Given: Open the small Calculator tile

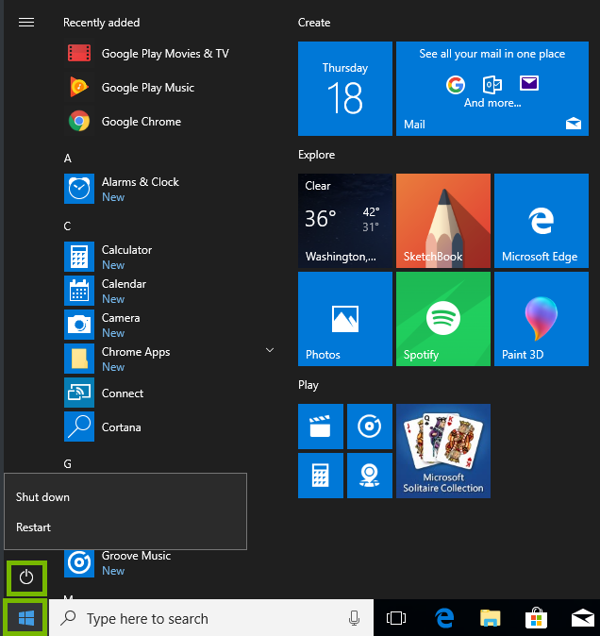Looking at the screenshot, I should point(321,476).
